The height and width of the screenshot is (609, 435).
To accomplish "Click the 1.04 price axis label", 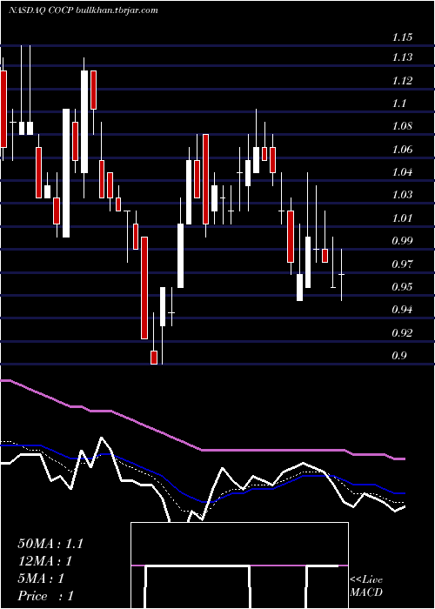I will pos(402,172).
